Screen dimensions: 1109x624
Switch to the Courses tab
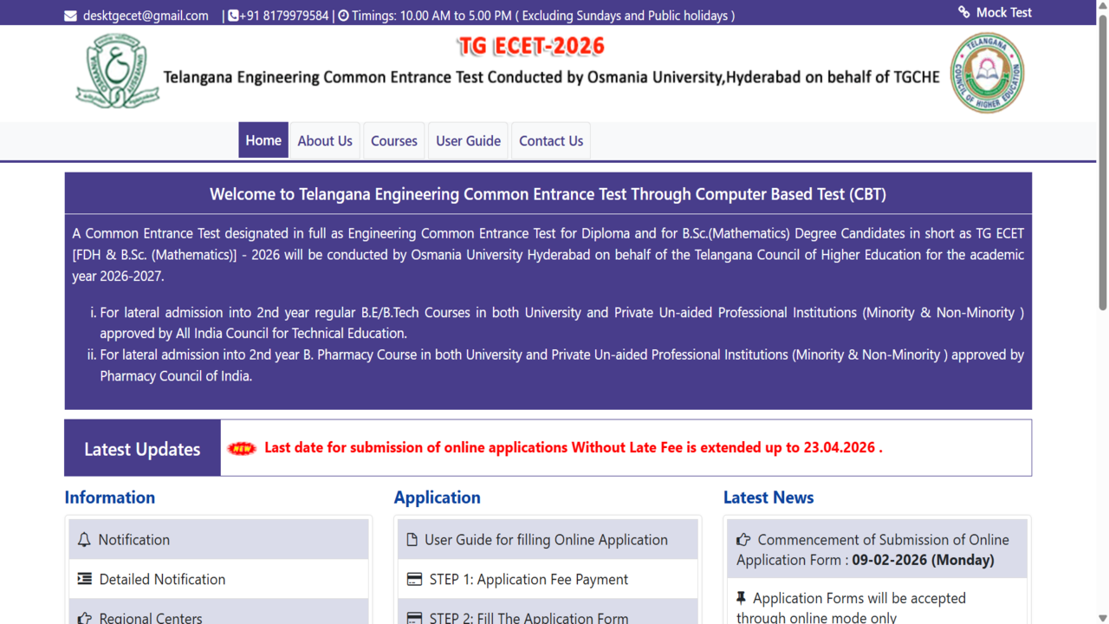click(393, 140)
